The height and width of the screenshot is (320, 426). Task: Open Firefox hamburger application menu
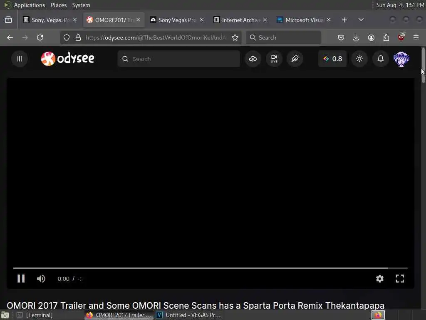click(x=416, y=37)
